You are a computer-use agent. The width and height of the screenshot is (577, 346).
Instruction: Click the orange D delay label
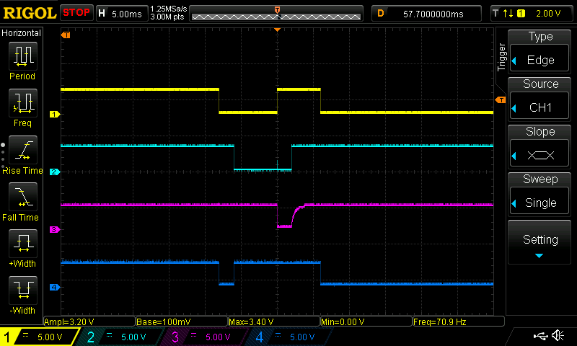pyautogui.click(x=381, y=14)
